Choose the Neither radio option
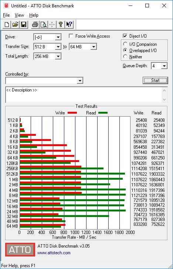 [x=125, y=56]
